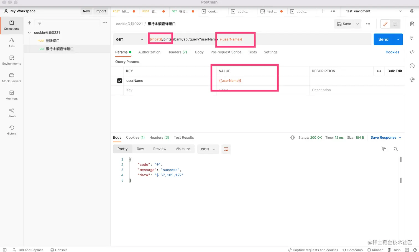
Task: Toggle sidebar visibility icon in status bar
Action: [x=5, y=250]
